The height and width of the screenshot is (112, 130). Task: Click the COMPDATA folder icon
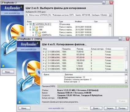(x=40, y=35)
